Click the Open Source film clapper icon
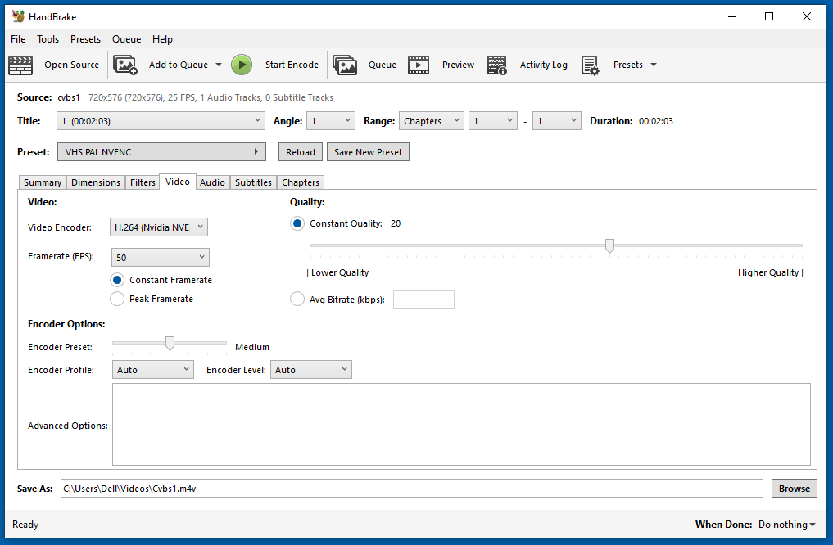 pyautogui.click(x=20, y=65)
